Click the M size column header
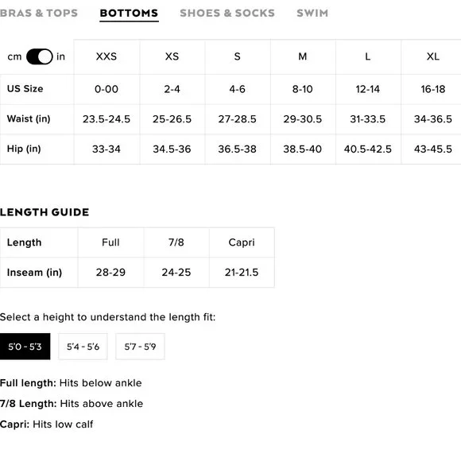Screen dimensions: 461x461 tap(303, 56)
